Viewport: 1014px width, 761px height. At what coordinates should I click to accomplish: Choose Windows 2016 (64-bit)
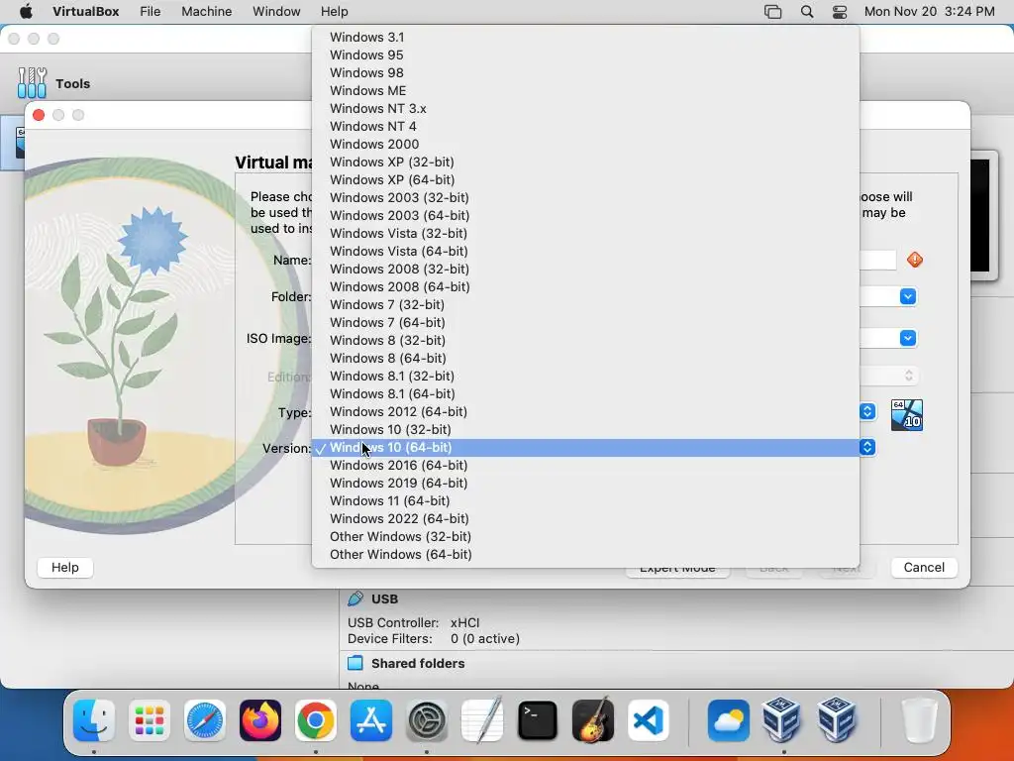pos(585,466)
